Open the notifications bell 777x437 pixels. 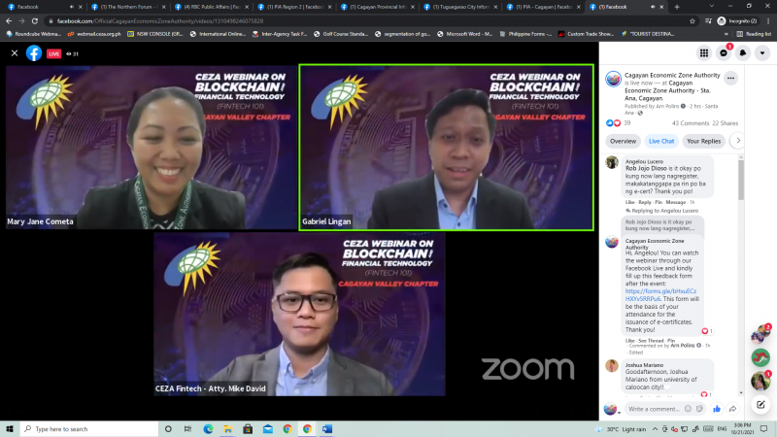coord(743,53)
